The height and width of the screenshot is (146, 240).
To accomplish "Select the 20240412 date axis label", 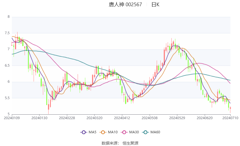I will pyautogui.click(x=122, y=118).
